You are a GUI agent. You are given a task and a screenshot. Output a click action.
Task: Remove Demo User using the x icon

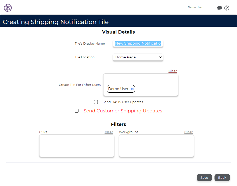tap(132, 89)
